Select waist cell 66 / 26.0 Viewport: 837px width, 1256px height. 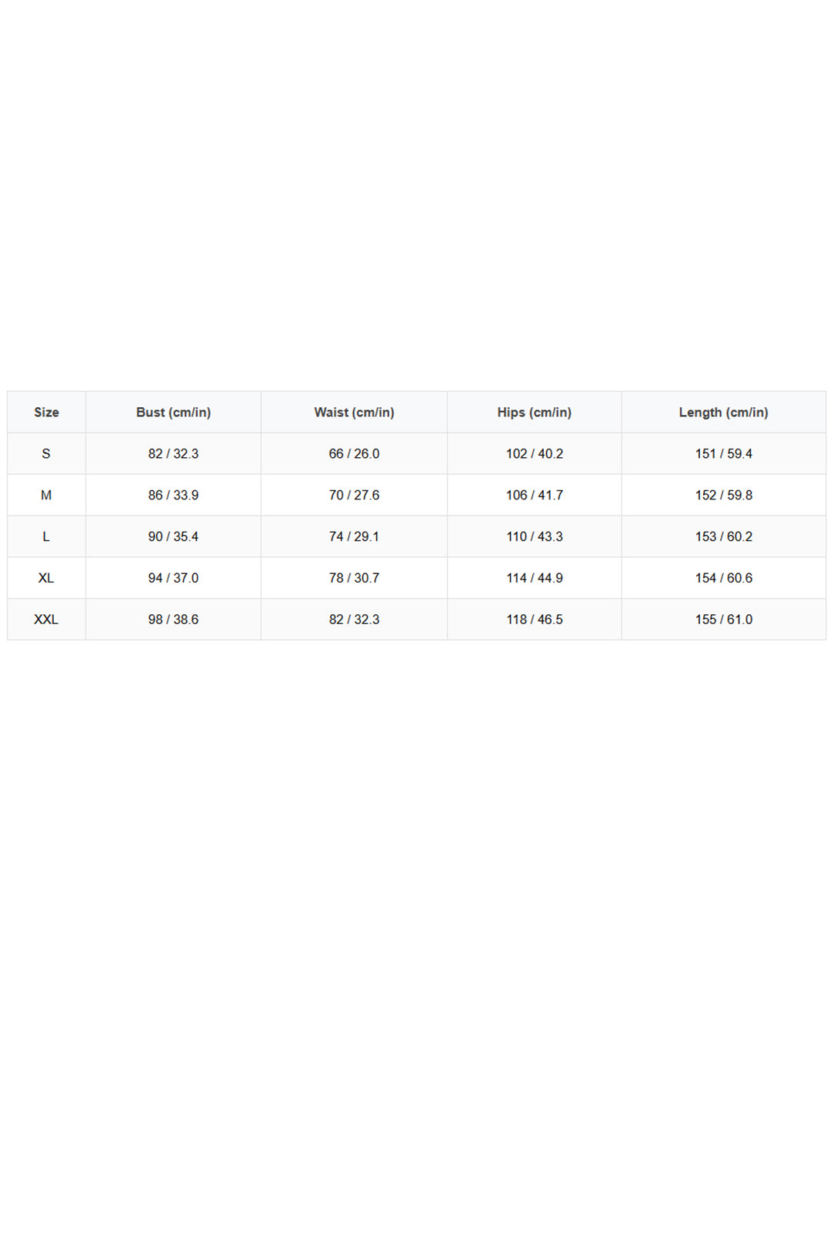[354, 454]
